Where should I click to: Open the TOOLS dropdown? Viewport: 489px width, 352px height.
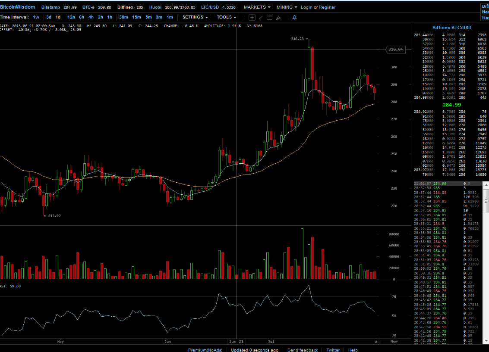pos(227,17)
